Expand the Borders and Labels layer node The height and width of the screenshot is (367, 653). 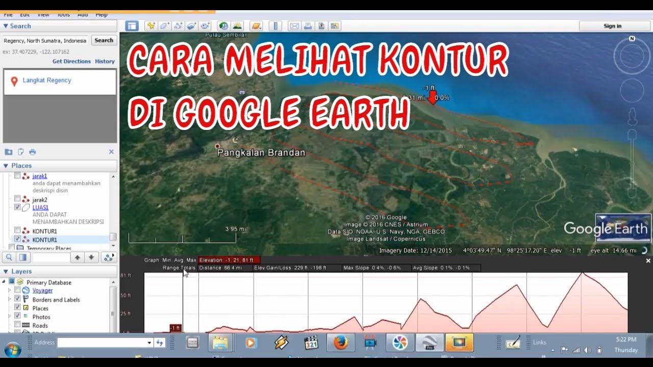point(9,299)
